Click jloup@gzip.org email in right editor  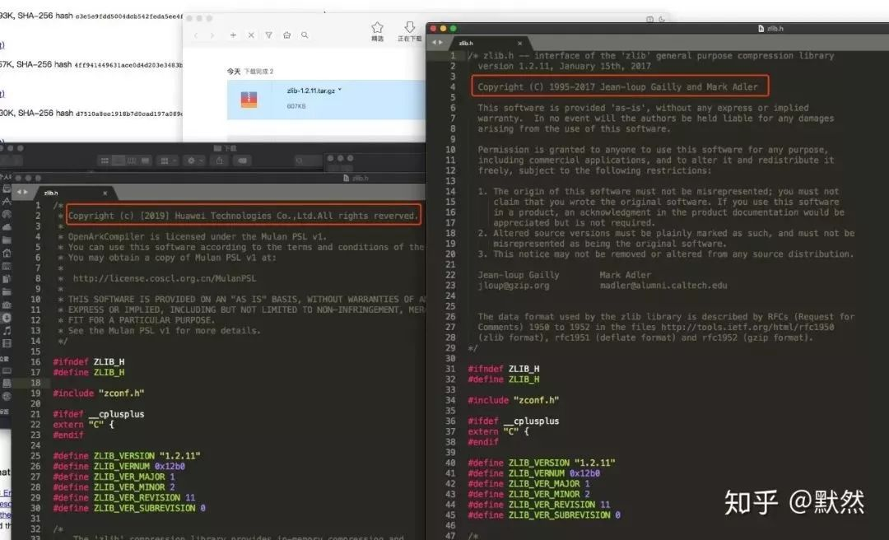[513, 286]
